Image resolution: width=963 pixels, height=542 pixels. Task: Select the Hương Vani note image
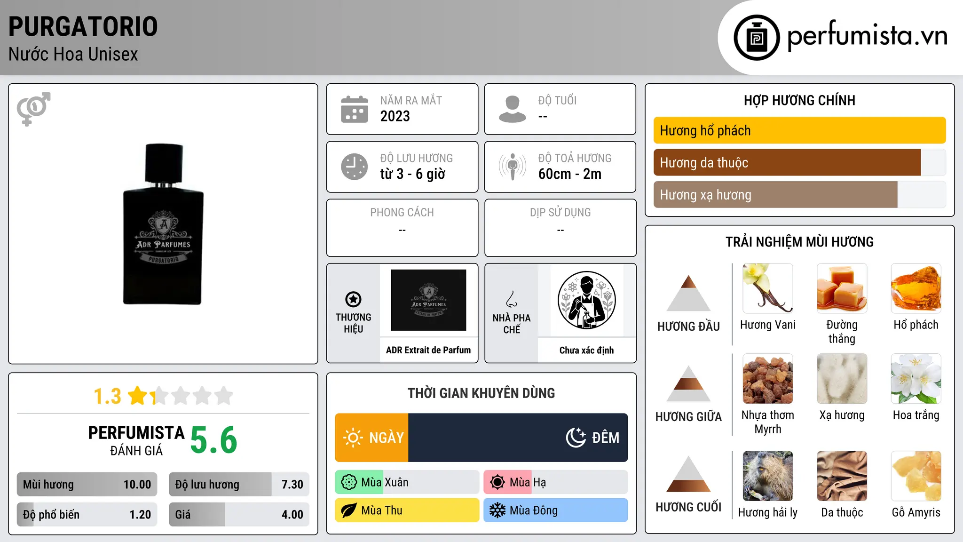768,288
